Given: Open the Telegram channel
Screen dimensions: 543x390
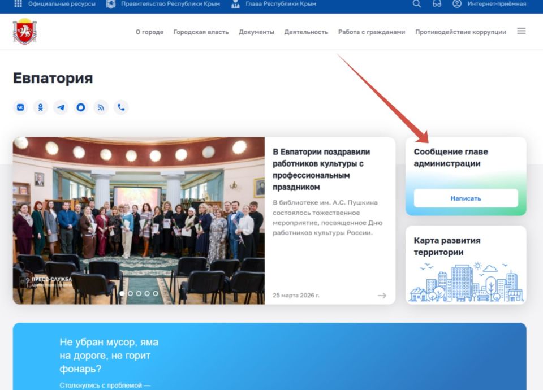Looking at the screenshot, I should click(61, 107).
